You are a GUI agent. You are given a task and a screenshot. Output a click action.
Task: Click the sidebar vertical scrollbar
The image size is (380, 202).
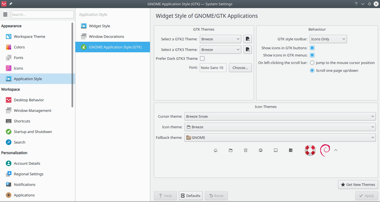[72, 65]
